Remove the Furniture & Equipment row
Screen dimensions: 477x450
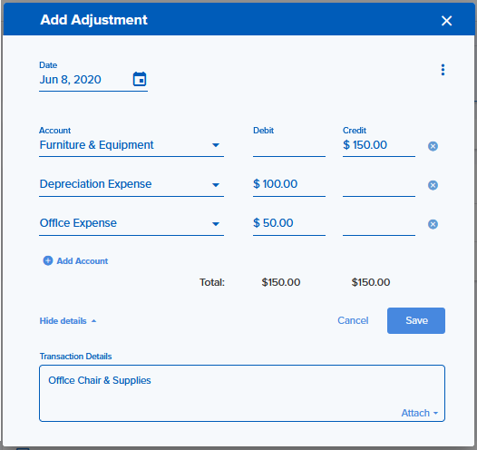433,146
